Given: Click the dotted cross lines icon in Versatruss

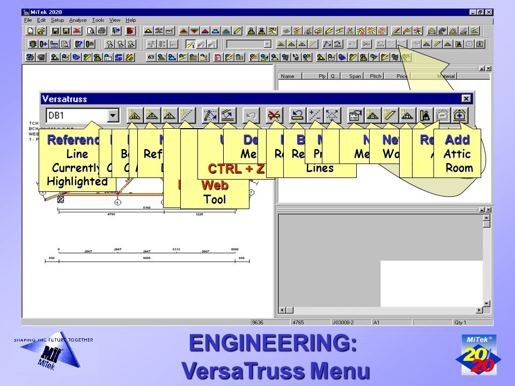Looking at the screenshot, I should point(332,115).
